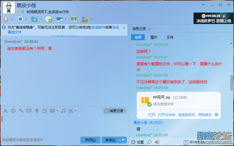Click the message 这样吧？
Image resolution: width=234 pixels, height=146 pixels.
[144, 52]
